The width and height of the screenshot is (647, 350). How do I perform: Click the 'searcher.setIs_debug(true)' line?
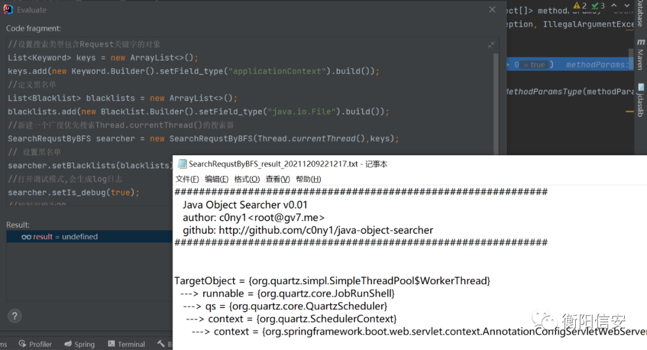pos(74,192)
